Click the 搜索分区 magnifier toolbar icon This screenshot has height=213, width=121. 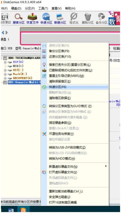coord(19,17)
